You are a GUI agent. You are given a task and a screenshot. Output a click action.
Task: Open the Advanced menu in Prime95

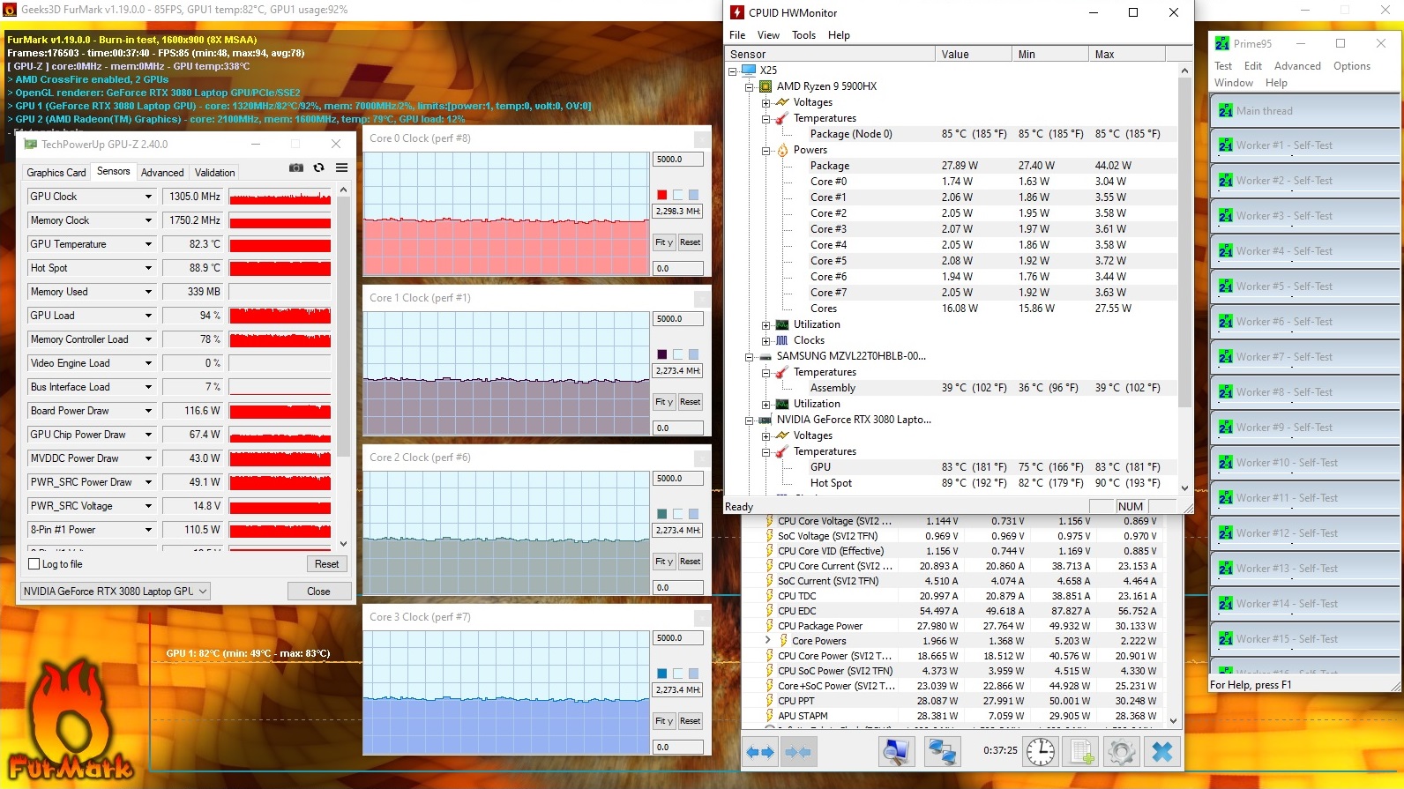click(1297, 66)
